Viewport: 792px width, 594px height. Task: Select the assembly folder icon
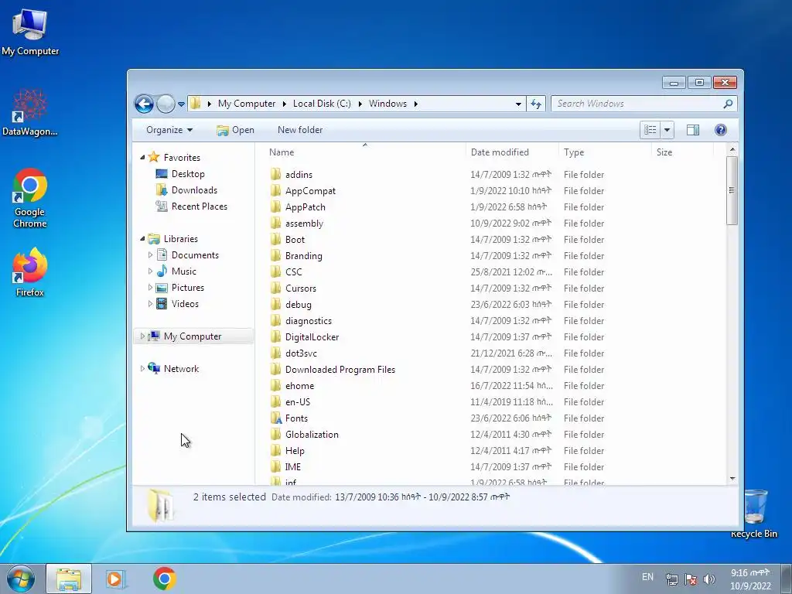(275, 224)
